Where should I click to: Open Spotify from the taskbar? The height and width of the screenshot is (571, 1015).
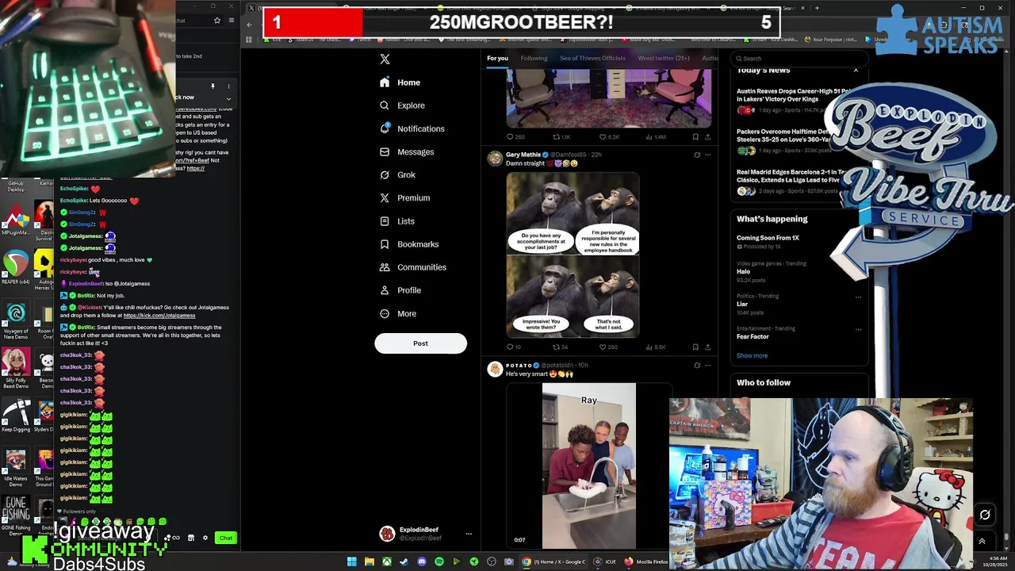(x=439, y=561)
